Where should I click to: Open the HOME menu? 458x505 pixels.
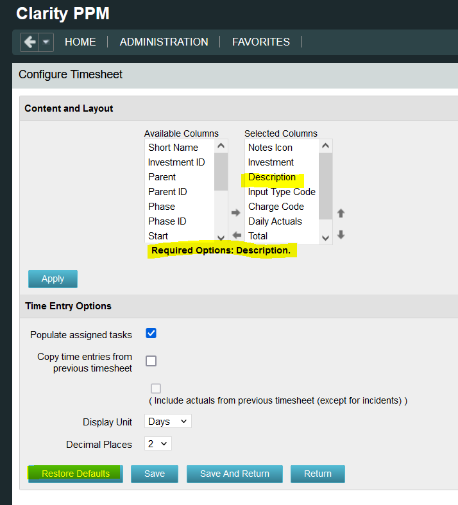pyautogui.click(x=80, y=42)
